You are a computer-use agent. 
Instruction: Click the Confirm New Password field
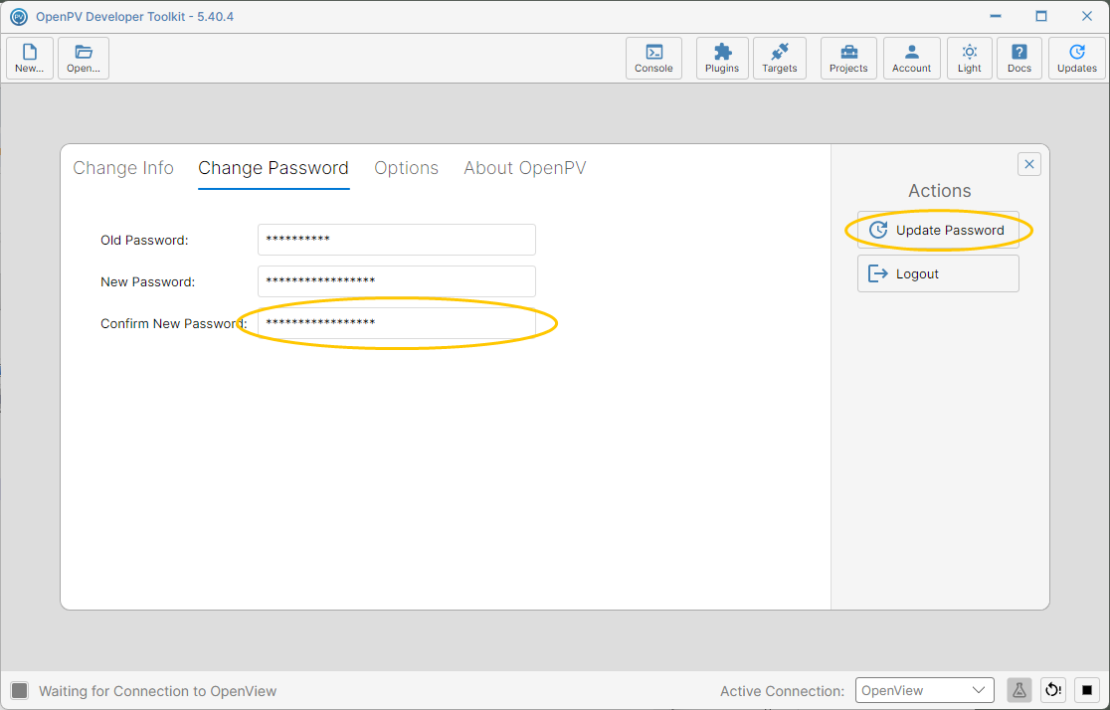point(397,323)
